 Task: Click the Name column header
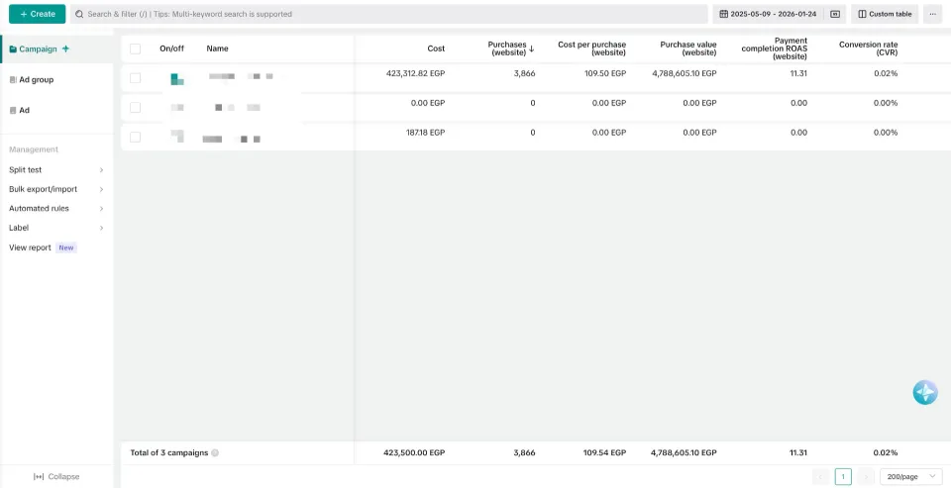pos(217,49)
